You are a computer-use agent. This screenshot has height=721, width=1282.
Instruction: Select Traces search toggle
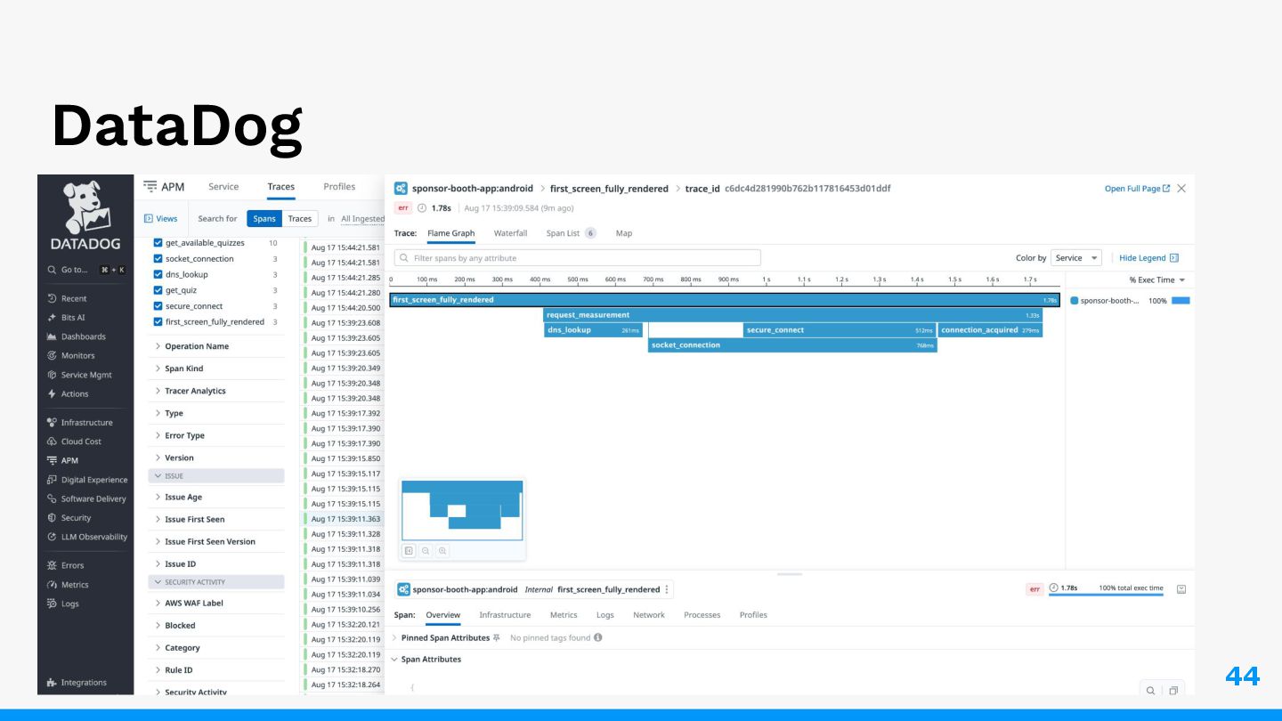tap(300, 218)
